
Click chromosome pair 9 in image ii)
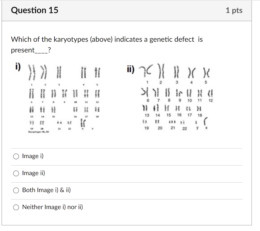point(180,94)
